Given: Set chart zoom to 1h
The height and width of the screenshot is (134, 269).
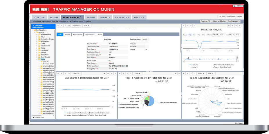Looking at the screenshot, I should pyautogui.click(x=189, y=35).
